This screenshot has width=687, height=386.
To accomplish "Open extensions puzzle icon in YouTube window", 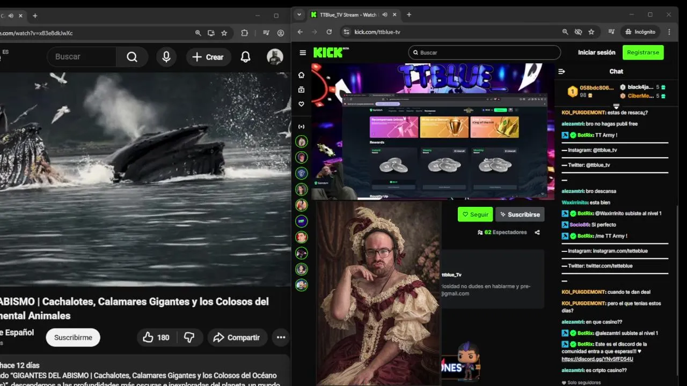I will 245,33.
